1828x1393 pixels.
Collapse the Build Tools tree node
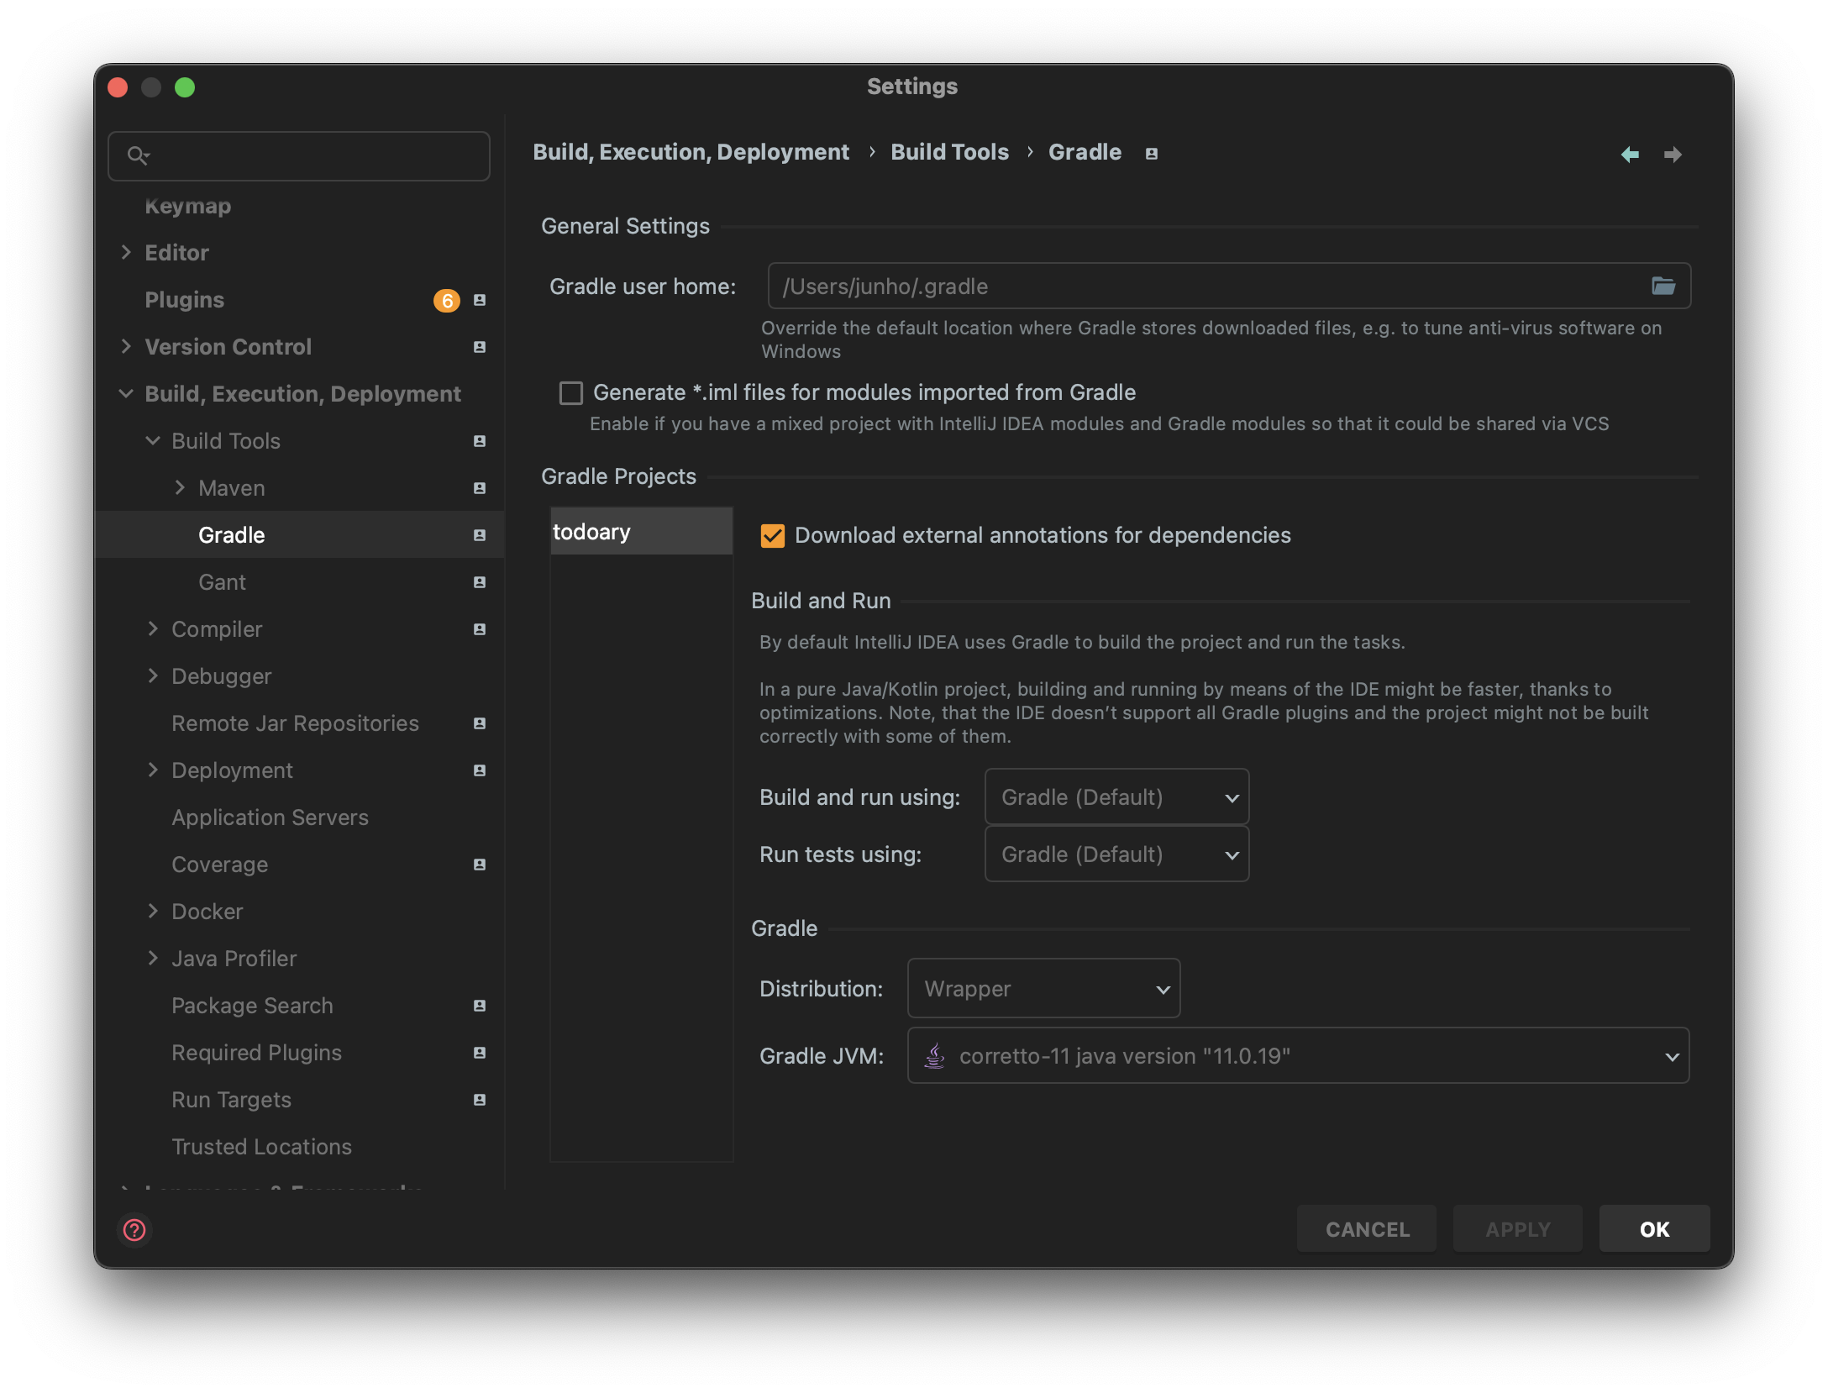(153, 441)
